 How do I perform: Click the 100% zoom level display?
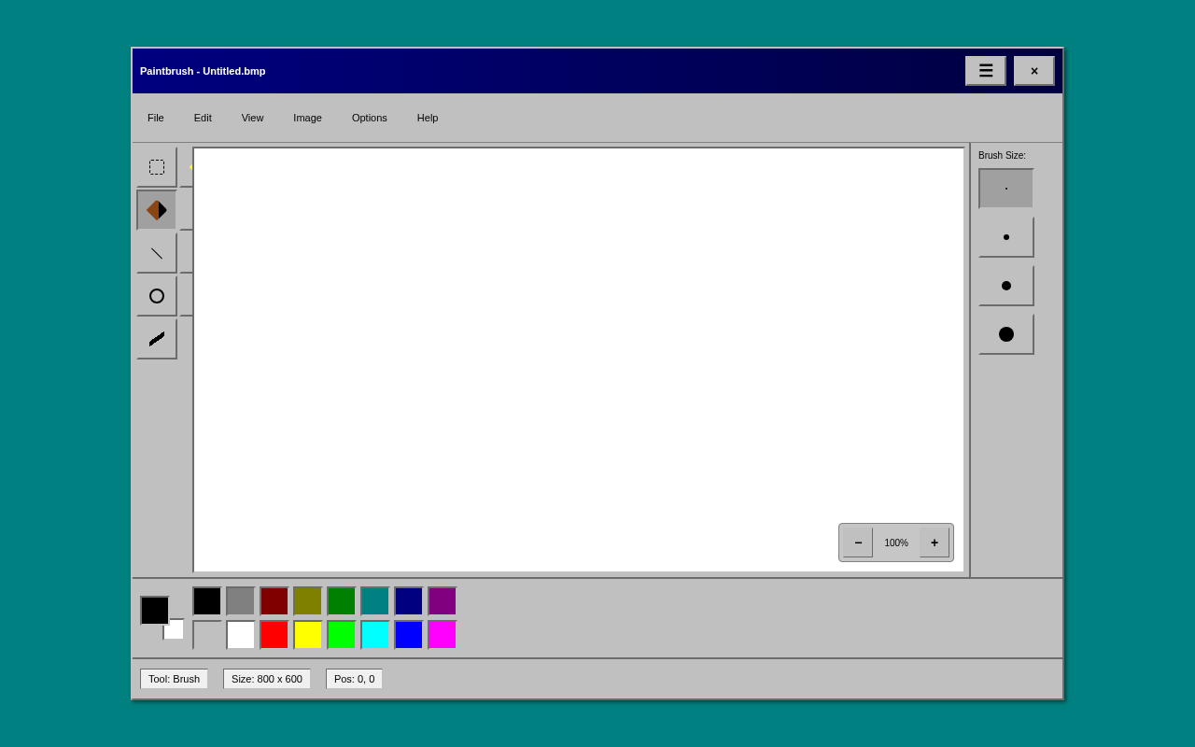point(895,542)
